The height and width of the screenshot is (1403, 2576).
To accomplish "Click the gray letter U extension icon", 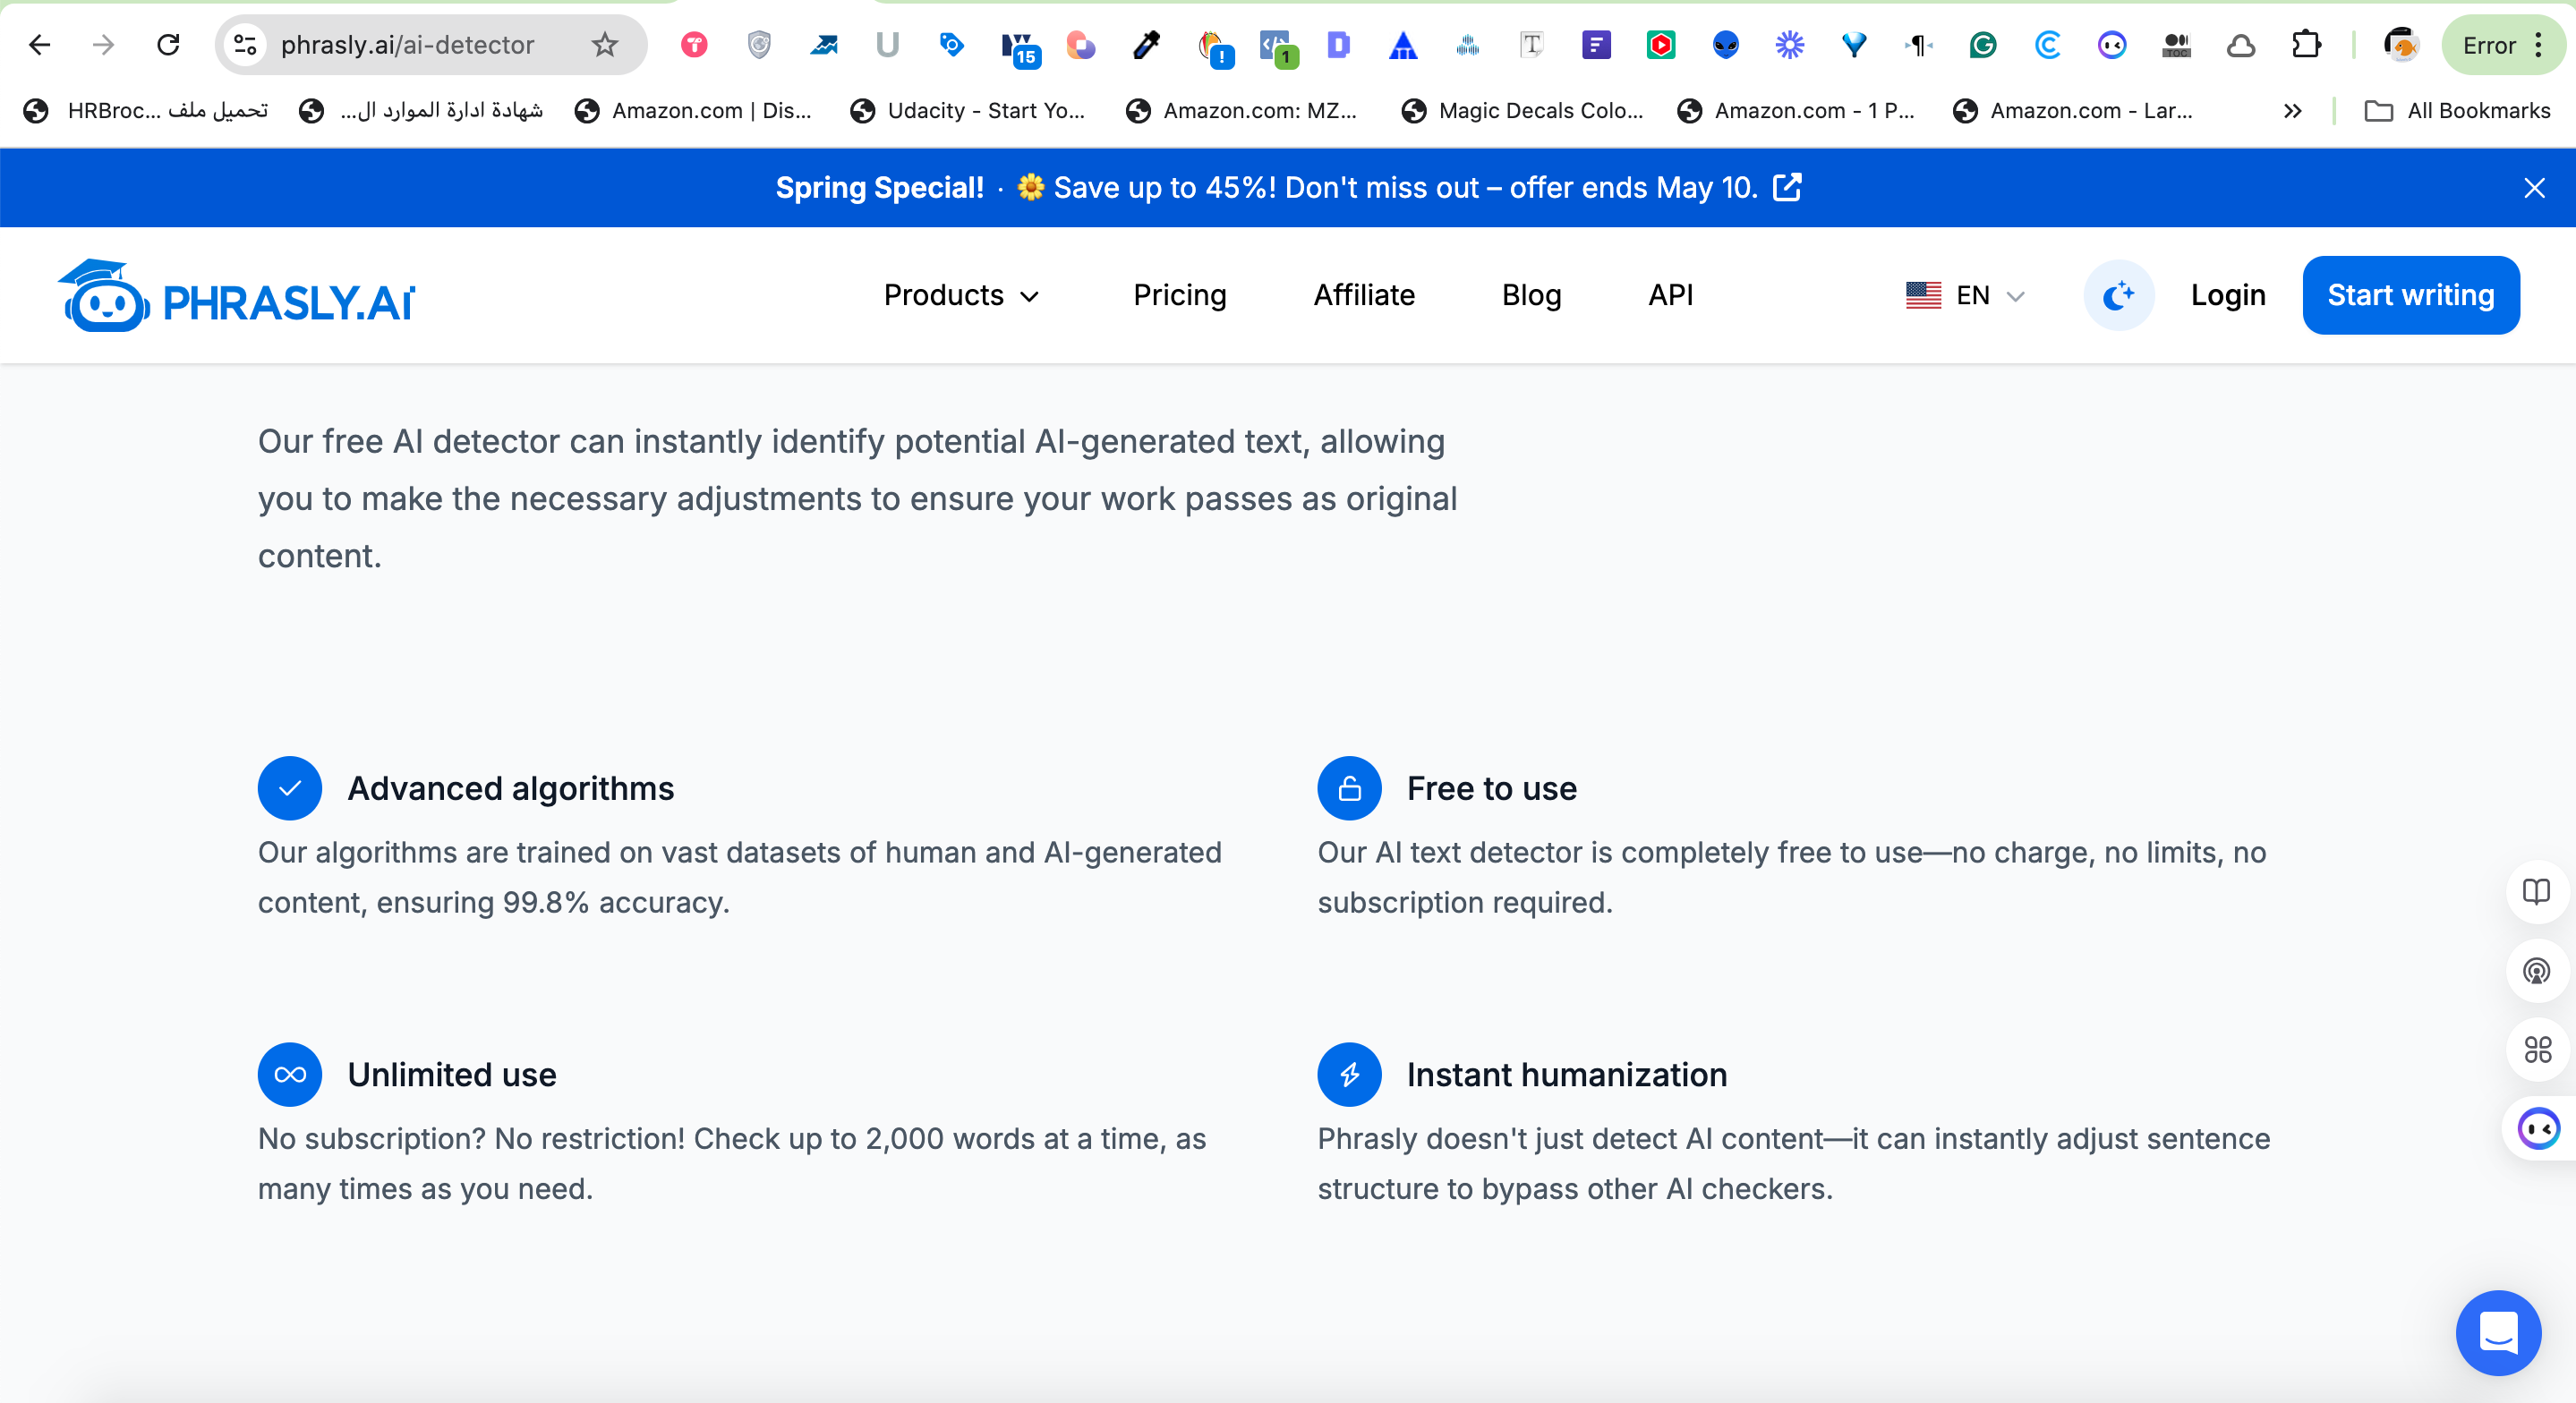I will pyautogui.click(x=887, y=45).
